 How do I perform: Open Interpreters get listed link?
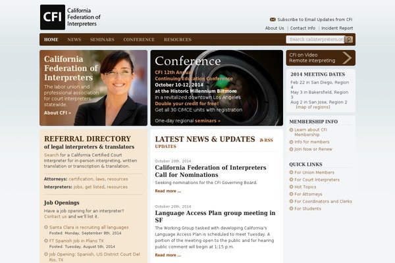point(94,187)
